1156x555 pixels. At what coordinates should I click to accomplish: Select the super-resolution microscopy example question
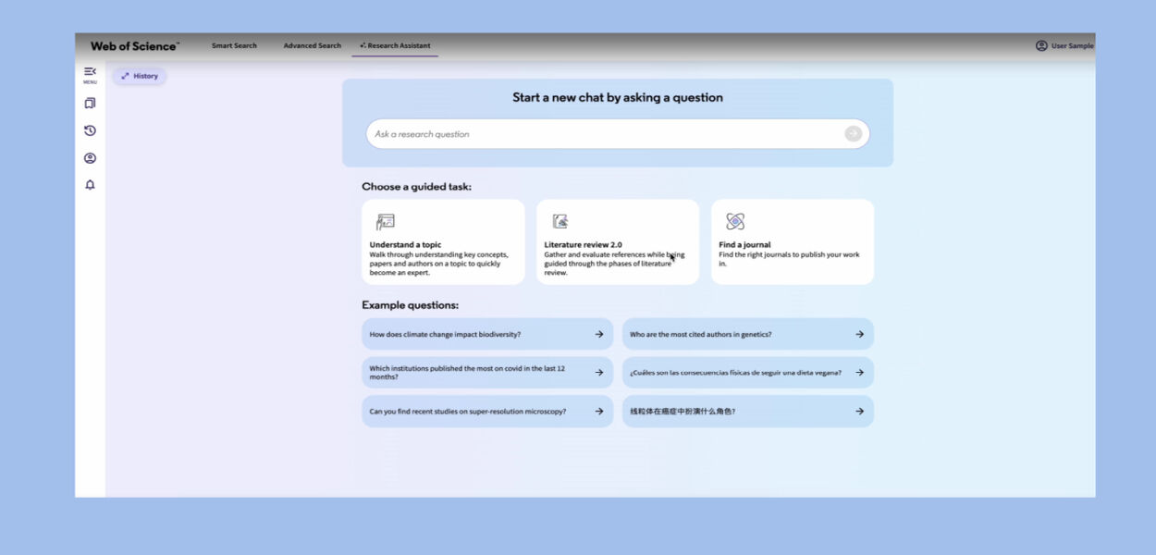[x=487, y=412]
